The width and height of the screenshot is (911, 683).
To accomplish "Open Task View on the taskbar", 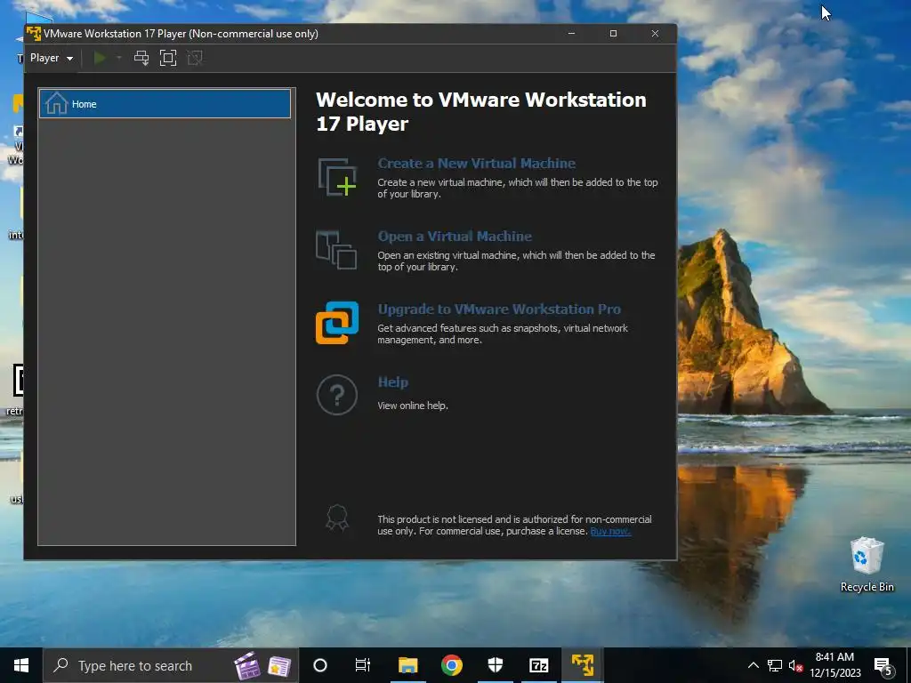I will 363,665.
